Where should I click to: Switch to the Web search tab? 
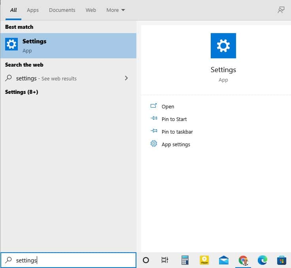point(91,10)
